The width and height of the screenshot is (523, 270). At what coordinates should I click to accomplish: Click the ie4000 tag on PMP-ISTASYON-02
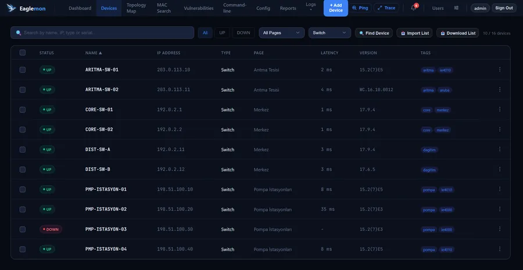pyautogui.click(x=447, y=210)
